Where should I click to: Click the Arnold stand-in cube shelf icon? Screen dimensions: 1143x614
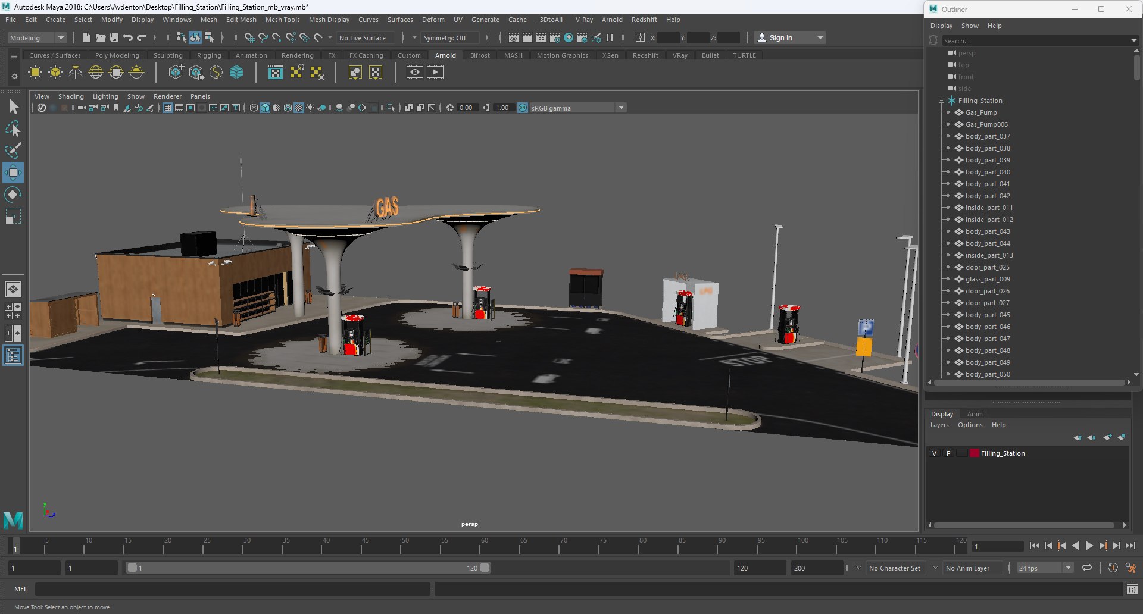[x=176, y=73]
